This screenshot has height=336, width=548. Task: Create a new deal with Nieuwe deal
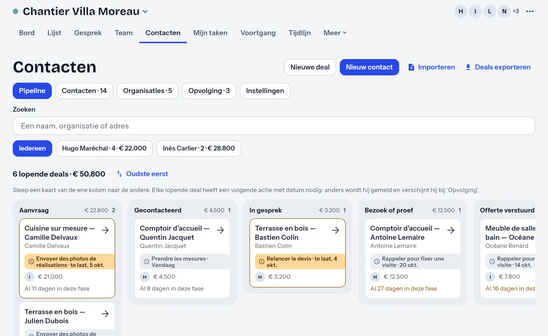point(310,67)
